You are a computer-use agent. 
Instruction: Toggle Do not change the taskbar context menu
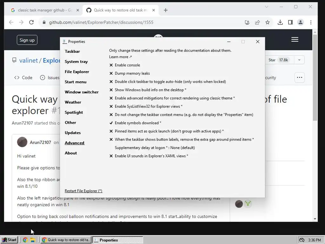(x=181, y=115)
